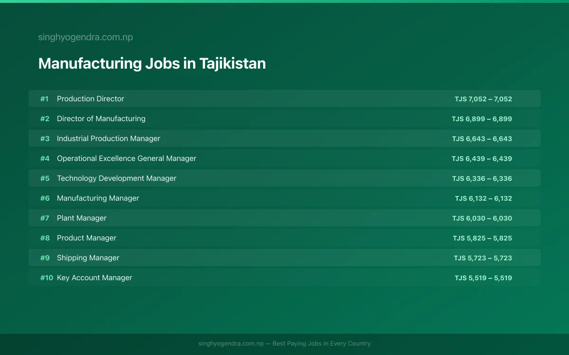Click salary TJS 6,899 – 6,899
This screenshot has width=569, height=355.
[x=482, y=119]
